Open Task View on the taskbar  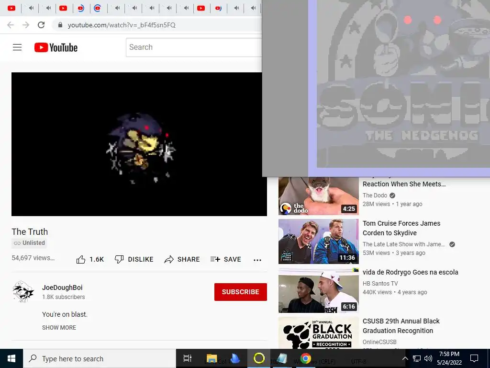(x=187, y=358)
